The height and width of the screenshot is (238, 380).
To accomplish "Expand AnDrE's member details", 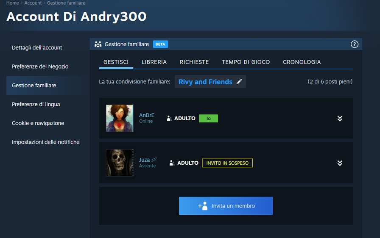I will [340, 119].
